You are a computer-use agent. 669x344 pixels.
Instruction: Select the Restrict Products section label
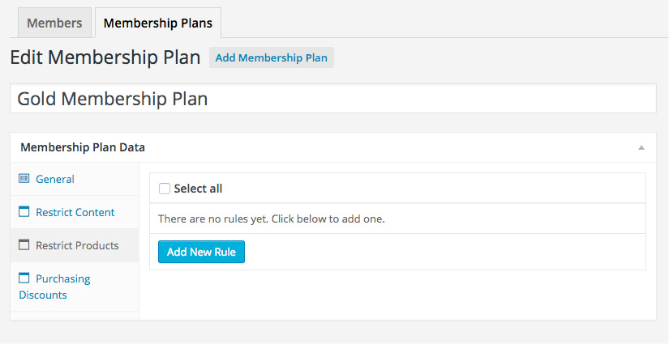point(77,245)
